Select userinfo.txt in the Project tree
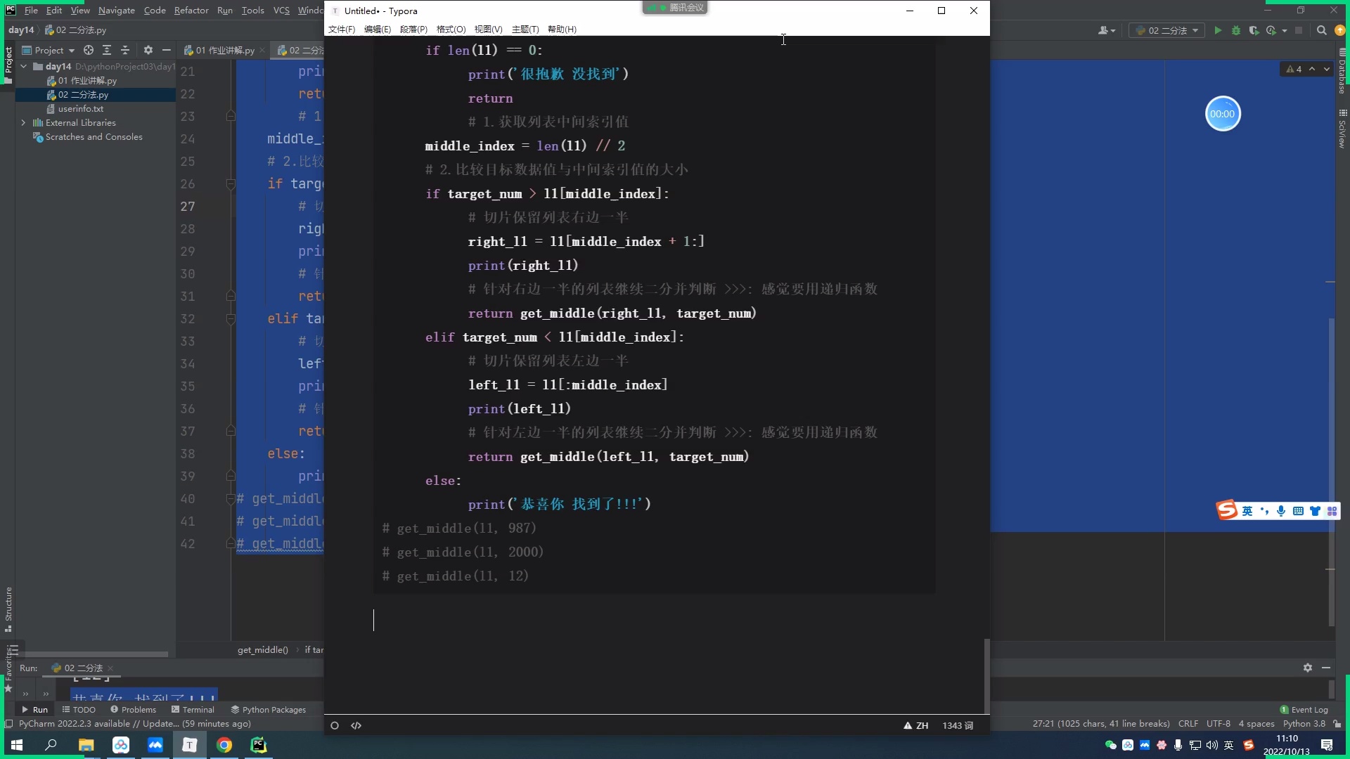 click(x=80, y=108)
